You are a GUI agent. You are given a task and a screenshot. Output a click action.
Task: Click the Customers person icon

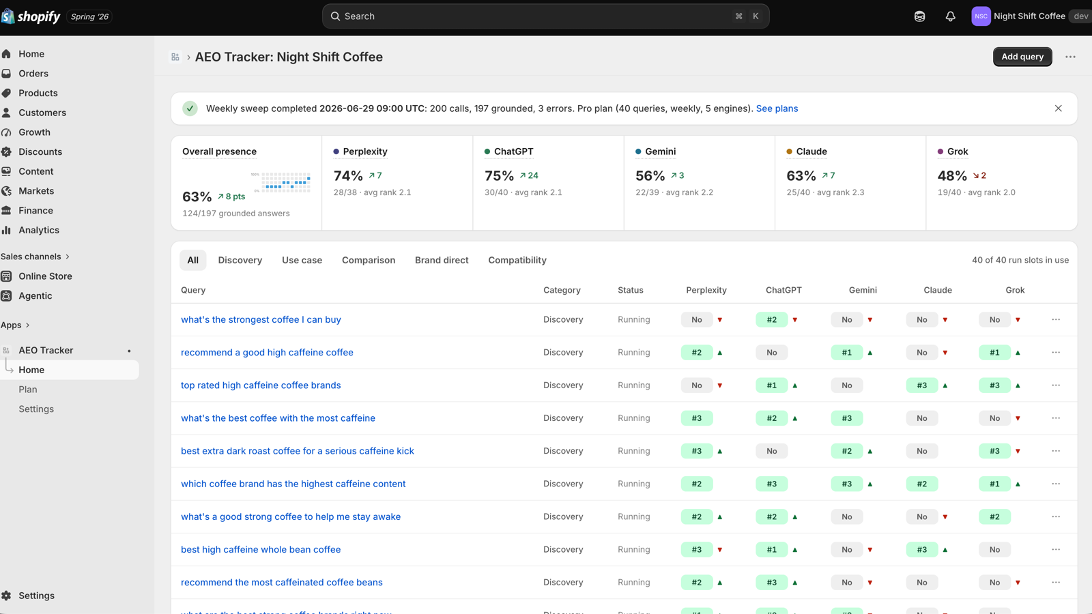click(x=7, y=113)
